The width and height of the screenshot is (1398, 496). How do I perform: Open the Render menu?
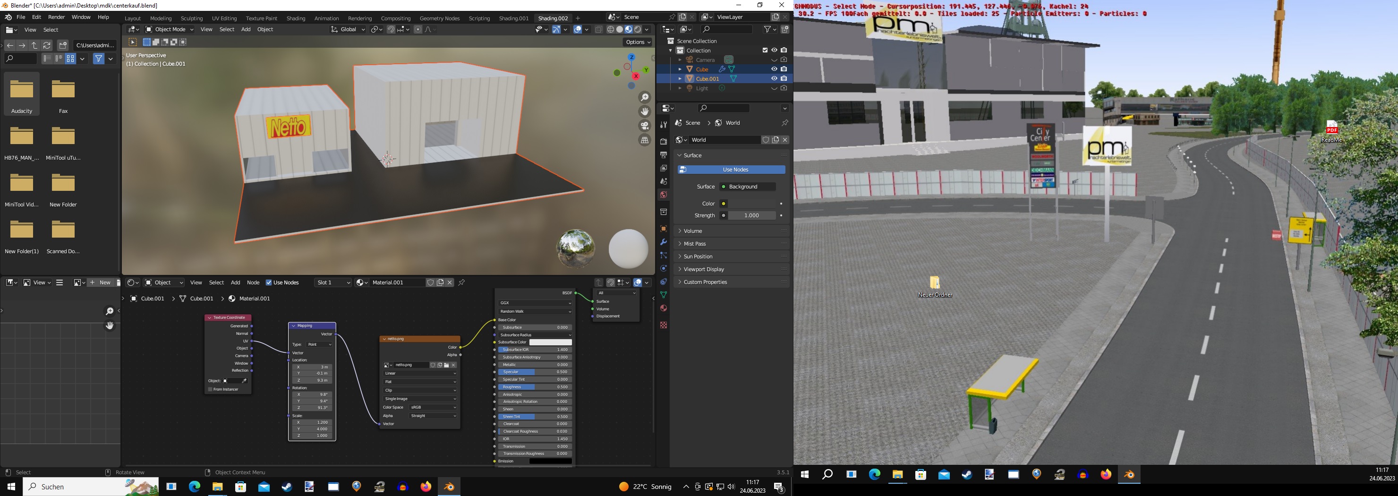(x=57, y=17)
